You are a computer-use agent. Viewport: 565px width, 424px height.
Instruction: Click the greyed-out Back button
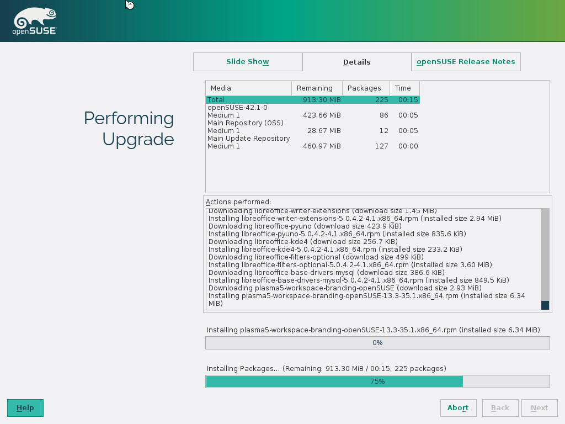coord(500,408)
